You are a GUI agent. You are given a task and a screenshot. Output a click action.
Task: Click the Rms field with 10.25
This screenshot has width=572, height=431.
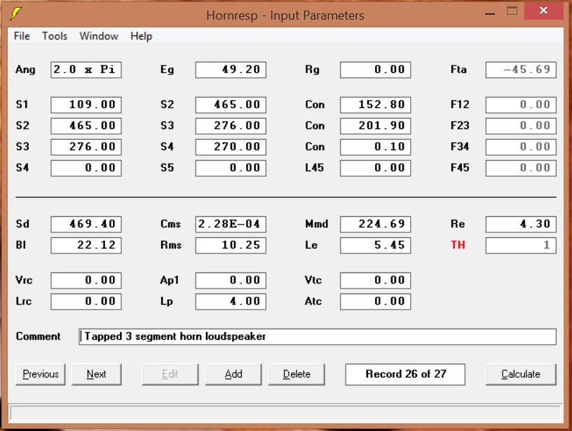click(231, 246)
